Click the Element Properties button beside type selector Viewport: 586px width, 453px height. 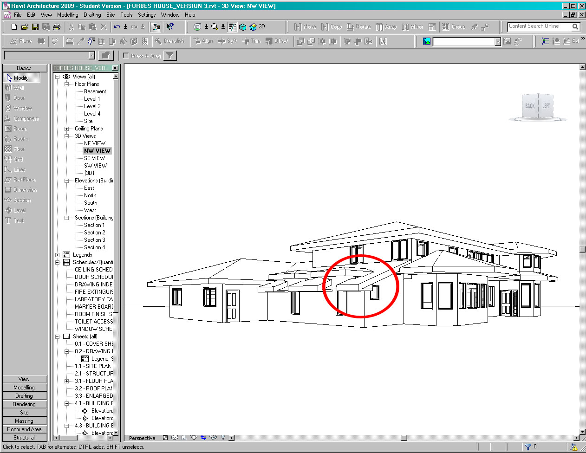(x=106, y=56)
